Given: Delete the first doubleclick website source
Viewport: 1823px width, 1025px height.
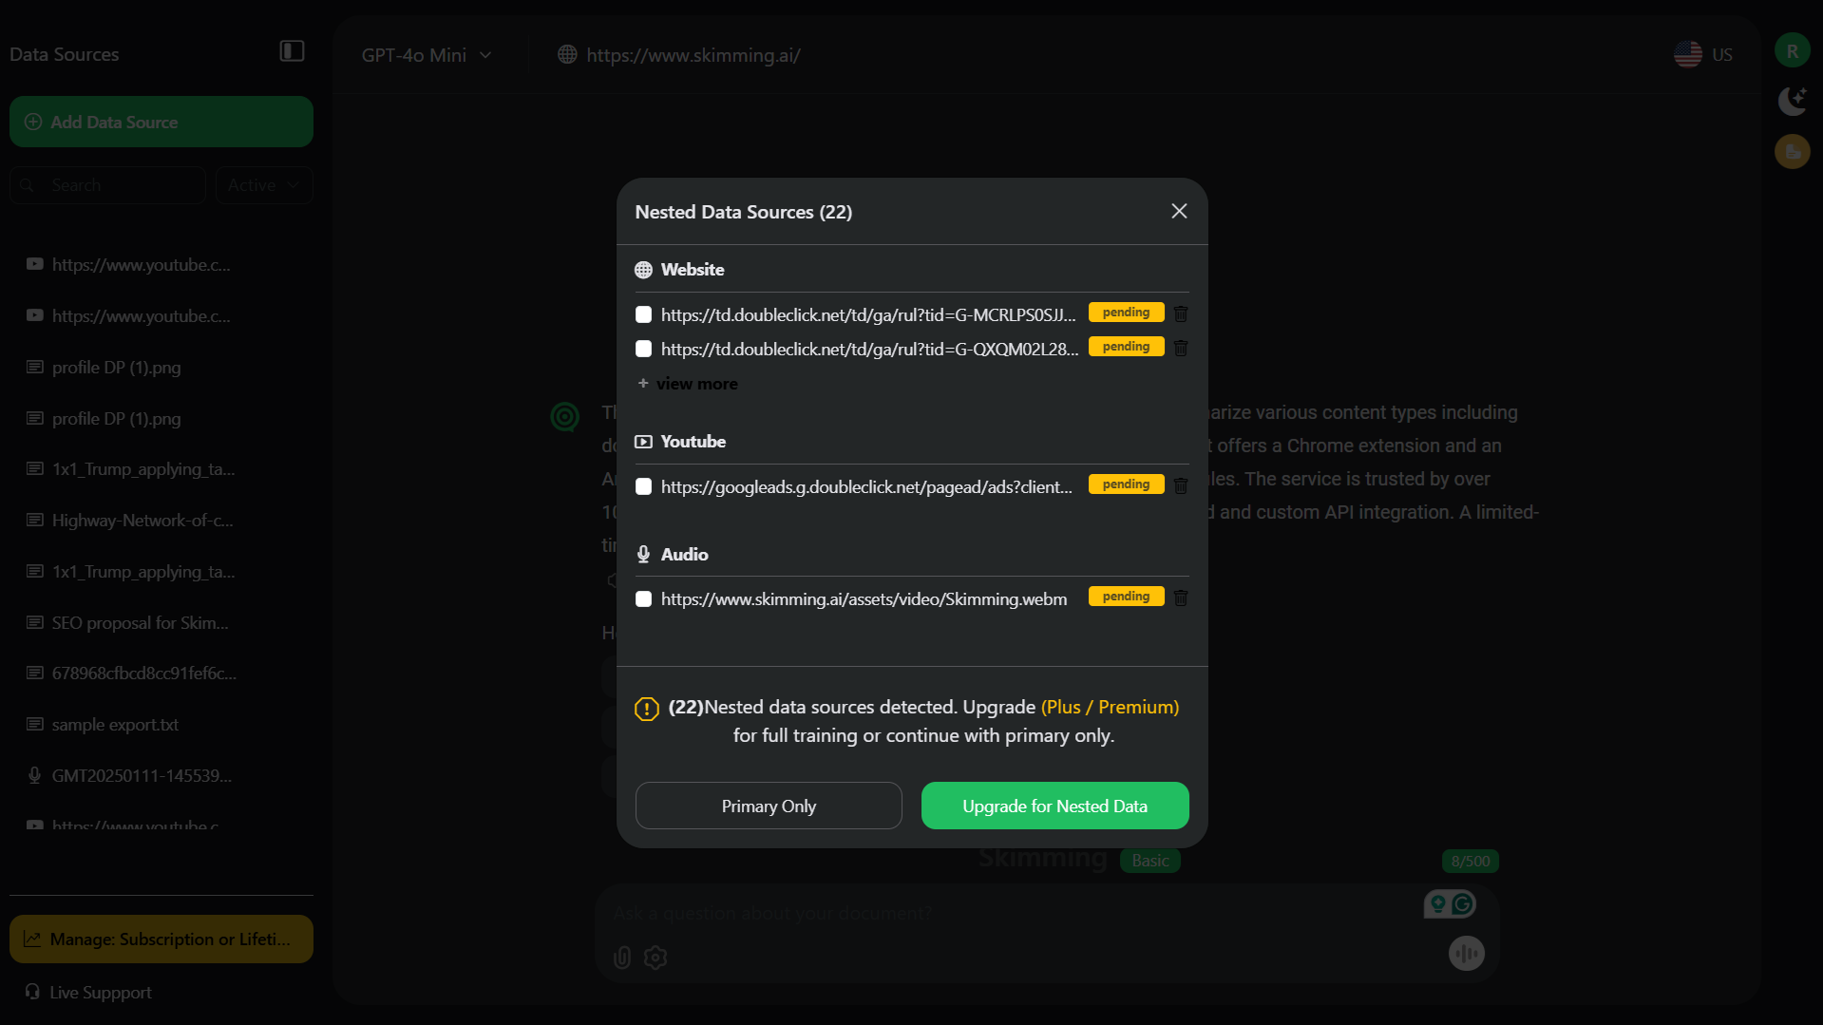Looking at the screenshot, I should [x=1181, y=313].
